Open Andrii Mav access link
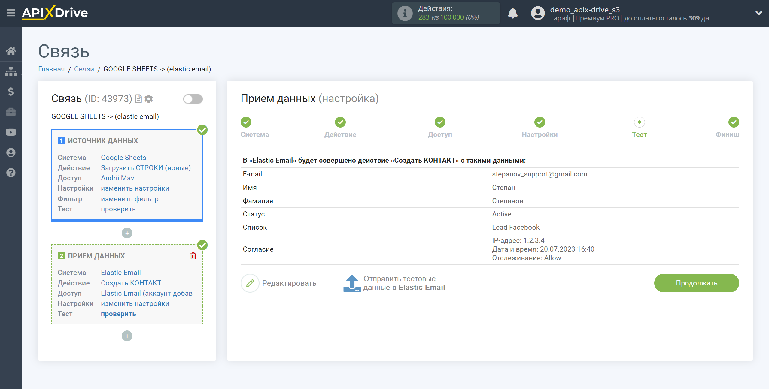769x389 pixels. [x=117, y=178]
